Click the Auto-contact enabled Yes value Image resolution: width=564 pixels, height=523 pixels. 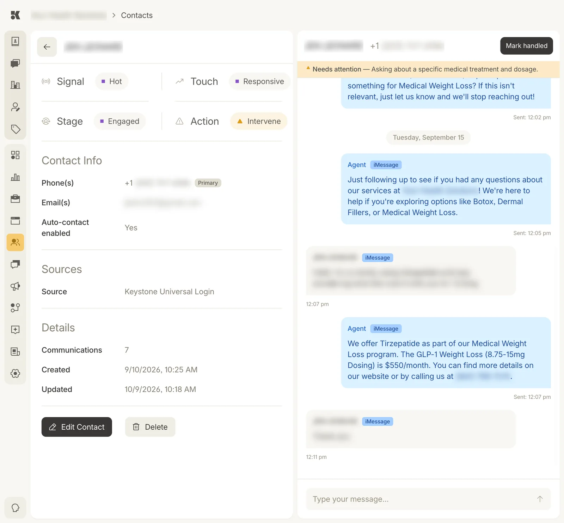click(x=131, y=228)
